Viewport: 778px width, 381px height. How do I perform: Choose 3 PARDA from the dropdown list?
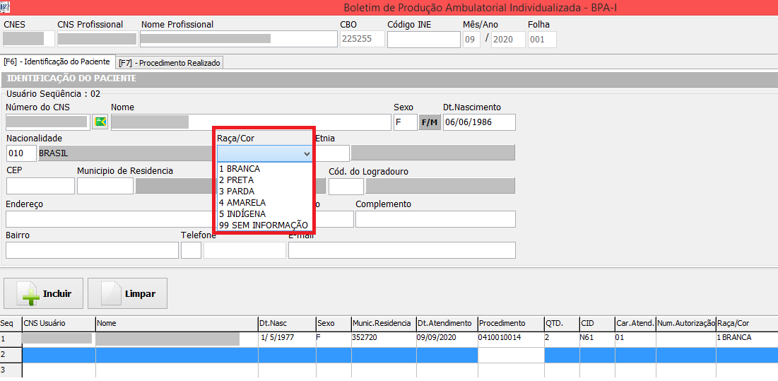click(x=237, y=192)
